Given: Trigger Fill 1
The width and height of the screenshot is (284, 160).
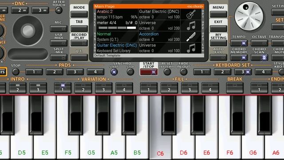Looking at the screenshot, I should (149, 88).
